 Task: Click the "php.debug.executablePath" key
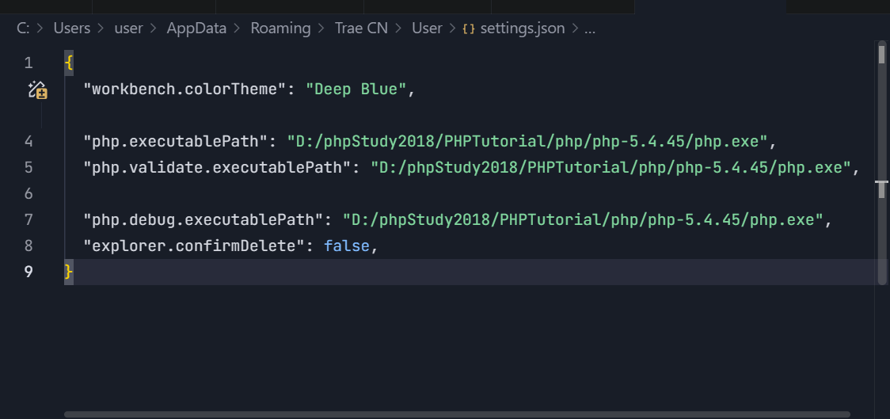(203, 219)
